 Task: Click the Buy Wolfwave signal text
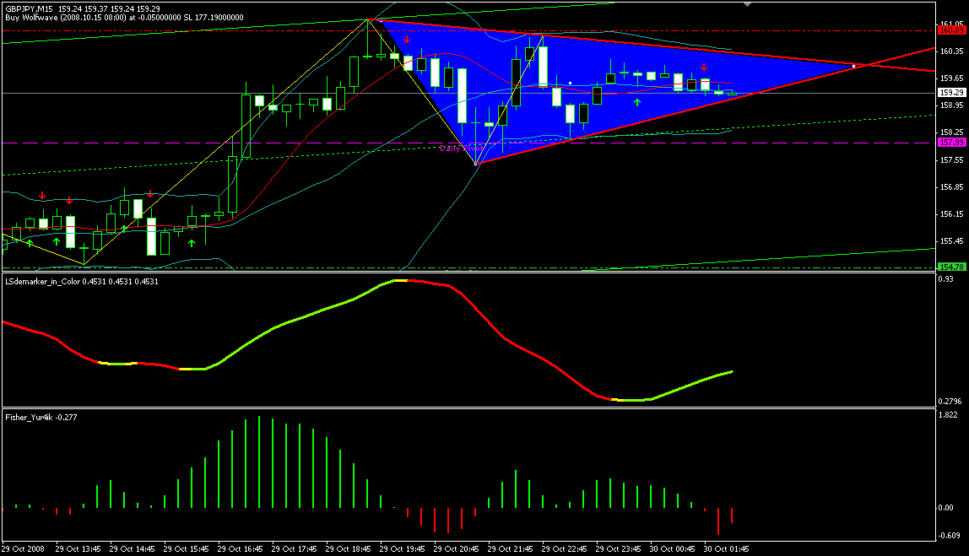coord(124,17)
